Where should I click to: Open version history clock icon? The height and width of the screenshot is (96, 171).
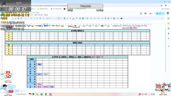(x=141, y=13)
